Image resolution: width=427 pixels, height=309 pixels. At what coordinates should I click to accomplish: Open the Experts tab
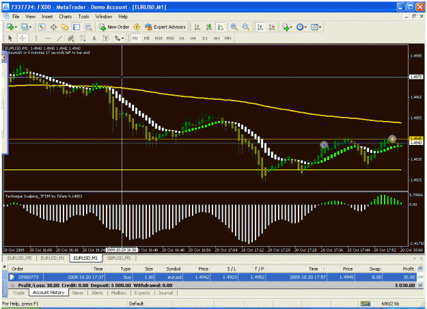coord(142,293)
